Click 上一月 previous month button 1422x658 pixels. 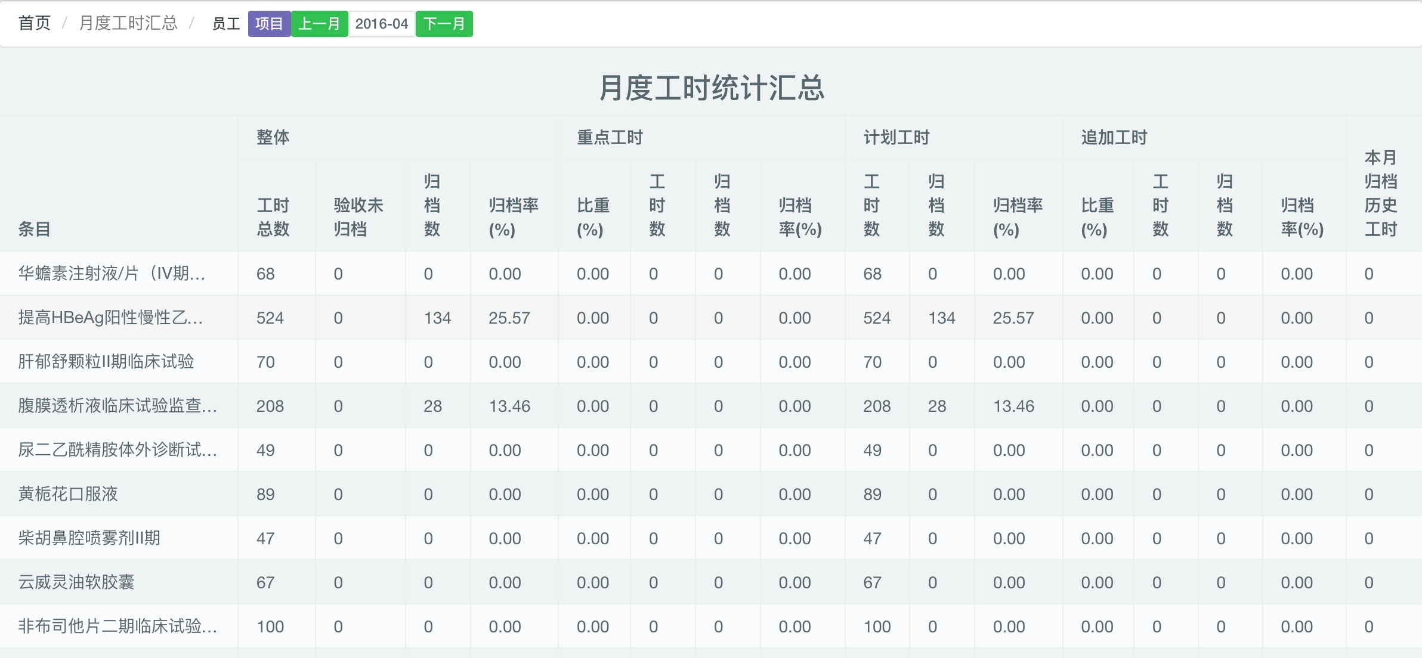pyautogui.click(x=319, y=24)
